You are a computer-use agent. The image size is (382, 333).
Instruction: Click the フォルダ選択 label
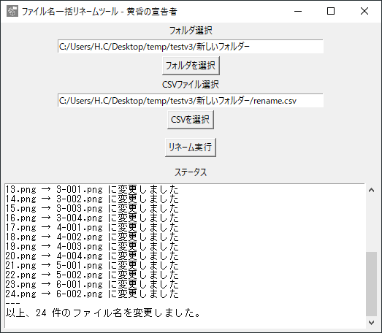click(191, 31)
